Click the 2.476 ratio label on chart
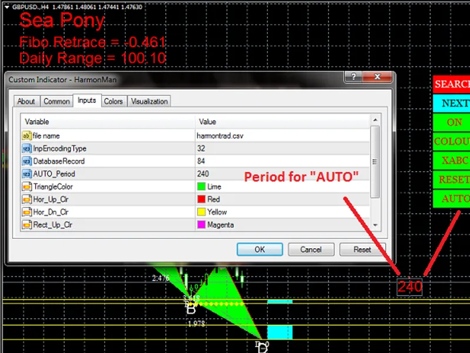Viewport: 470px width, 353px height. click(160, 278)
